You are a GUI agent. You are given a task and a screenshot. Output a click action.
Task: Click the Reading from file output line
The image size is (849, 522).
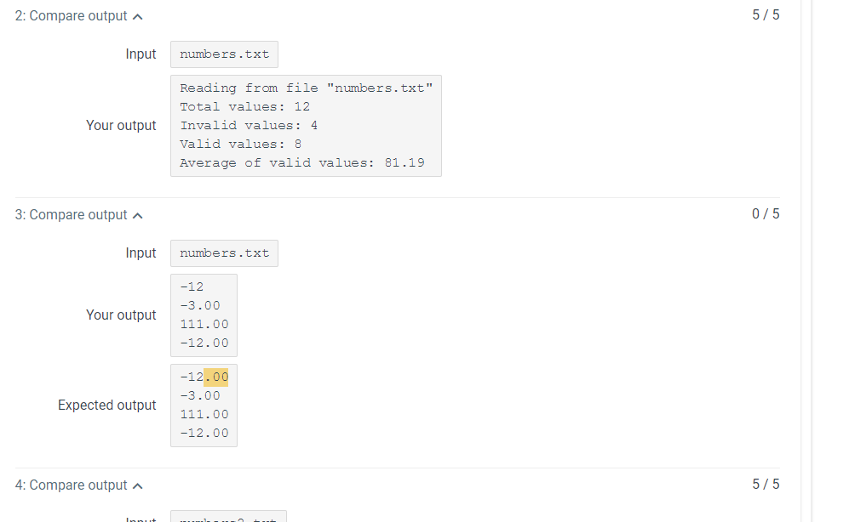(306, 88)
